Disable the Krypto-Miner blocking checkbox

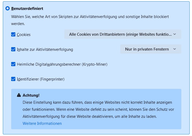[13, 64]
